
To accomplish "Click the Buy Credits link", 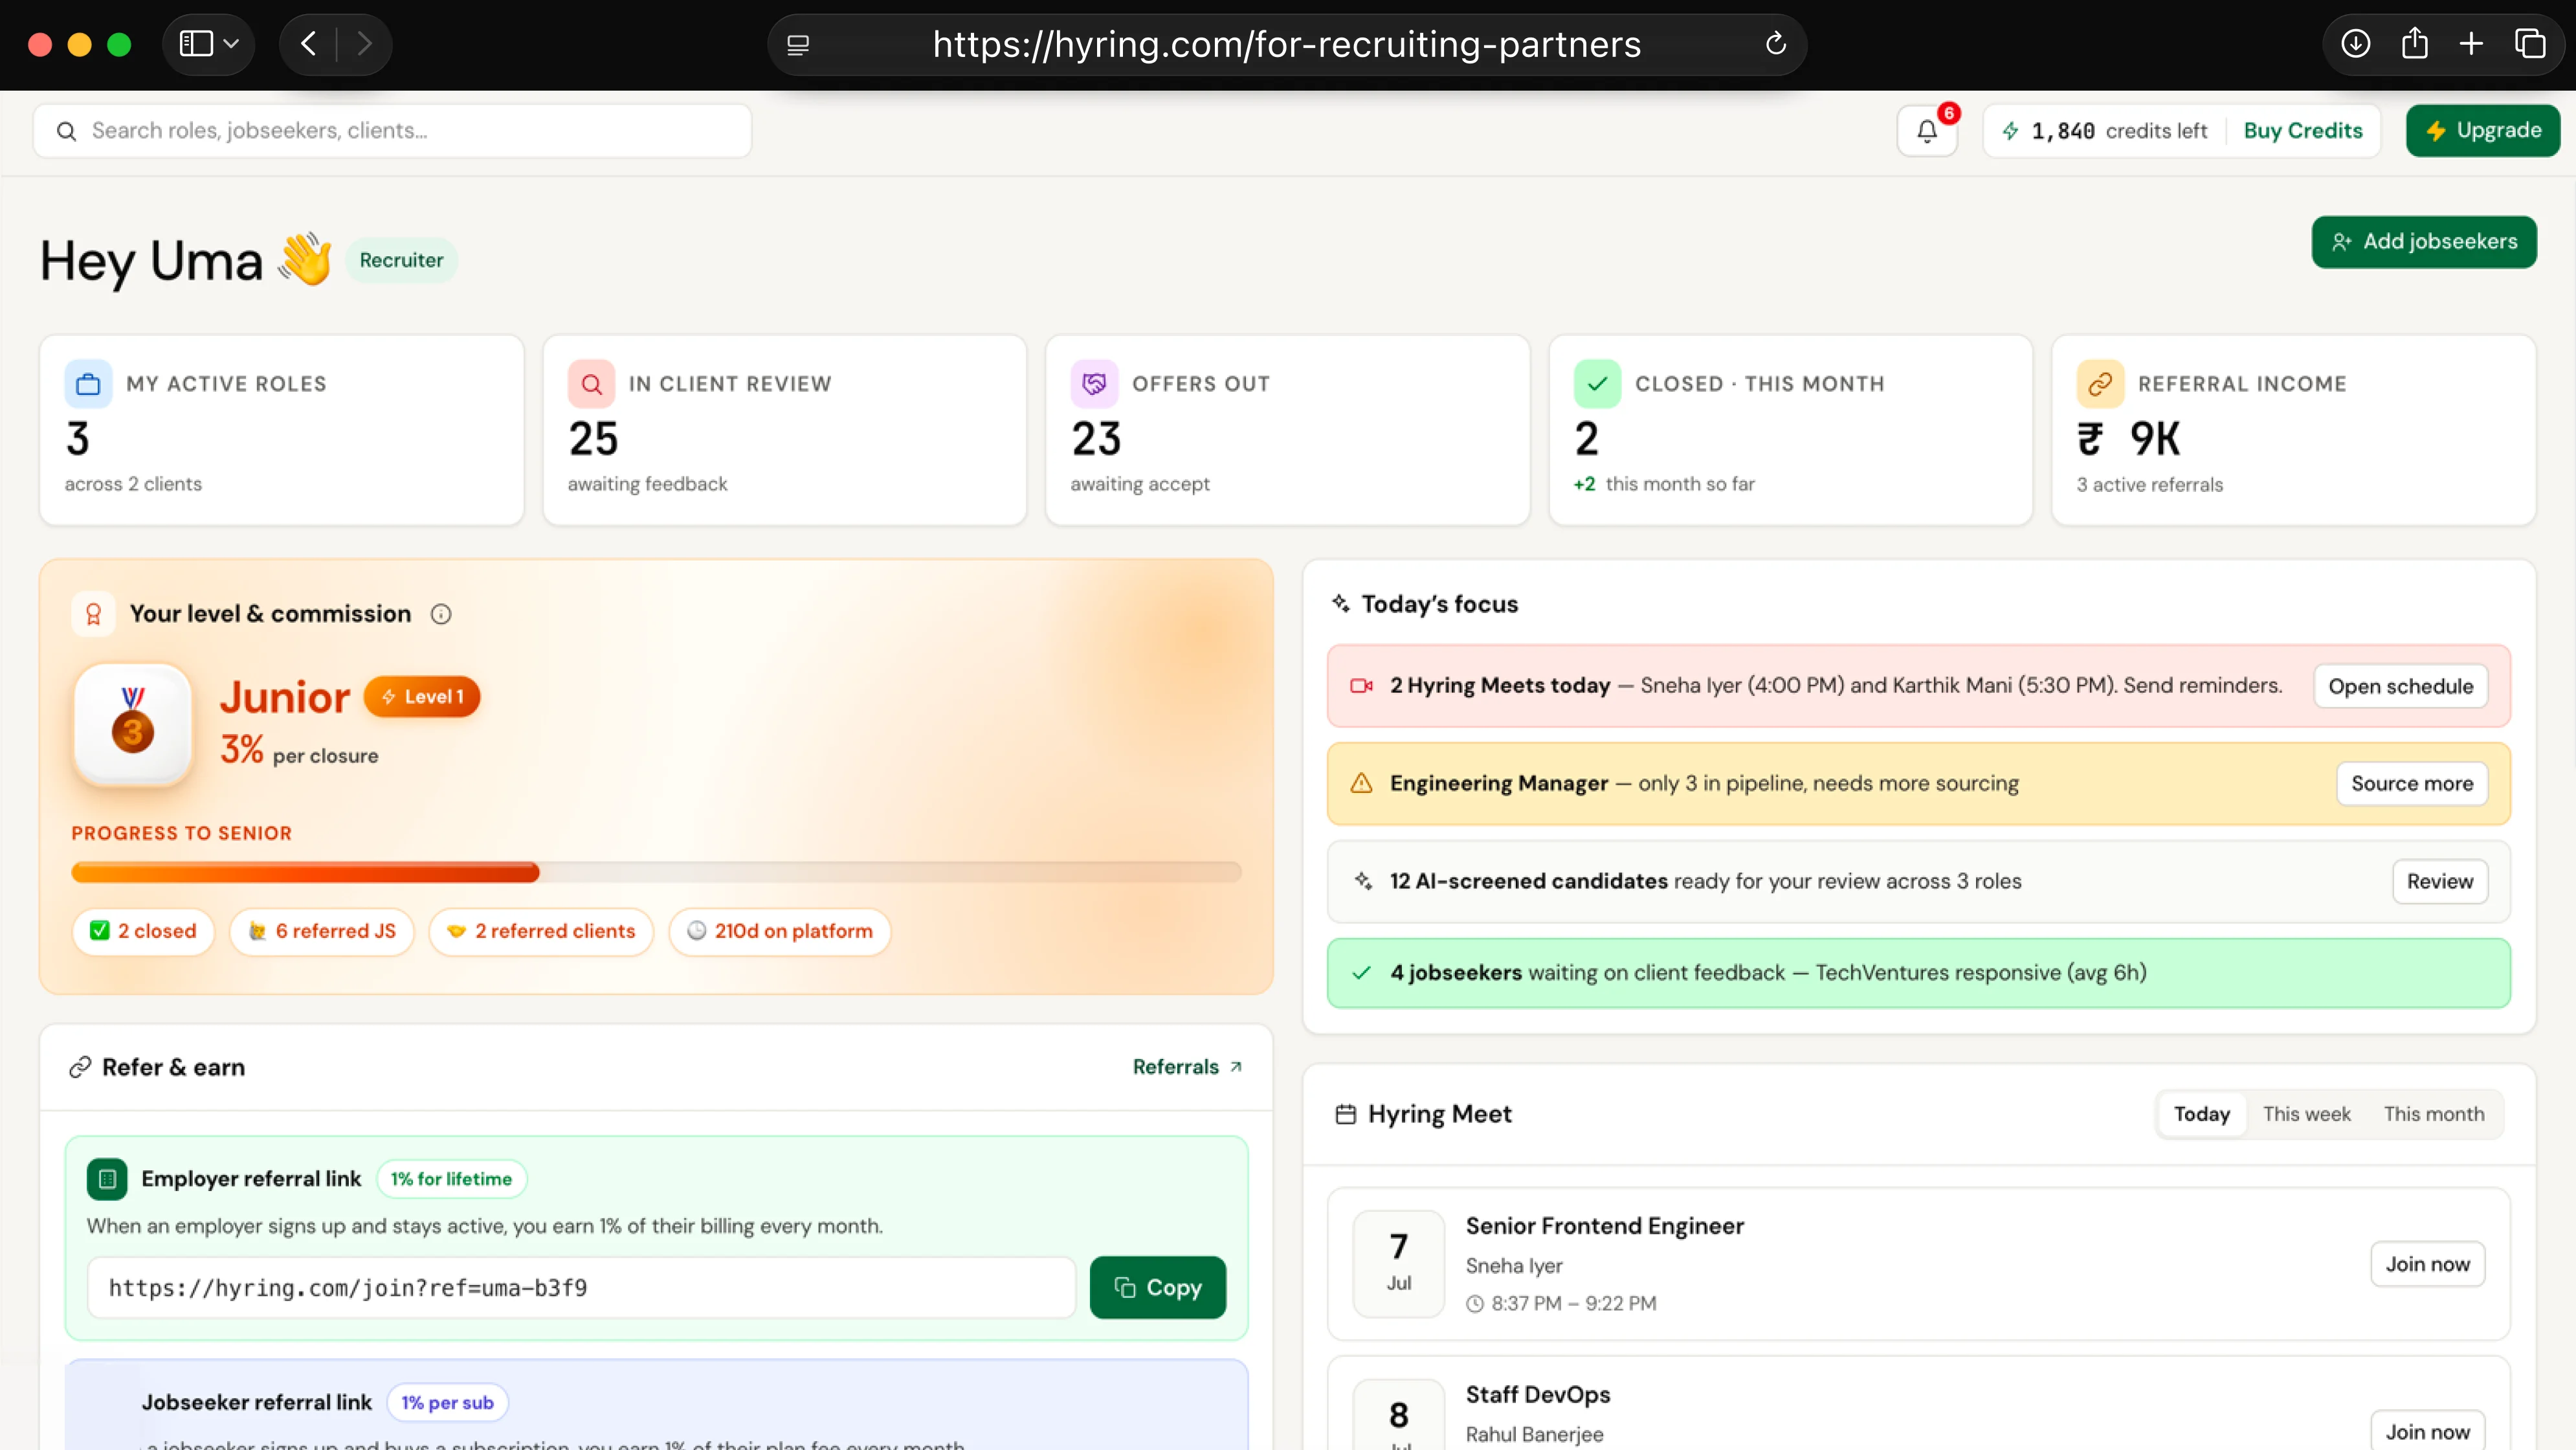I will pyautogui.click(x=2302, y=131).
